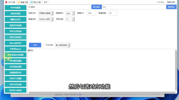179x100 pixels.
Task: Switch to the 图像工具 tab
Action: coord(23,2)
